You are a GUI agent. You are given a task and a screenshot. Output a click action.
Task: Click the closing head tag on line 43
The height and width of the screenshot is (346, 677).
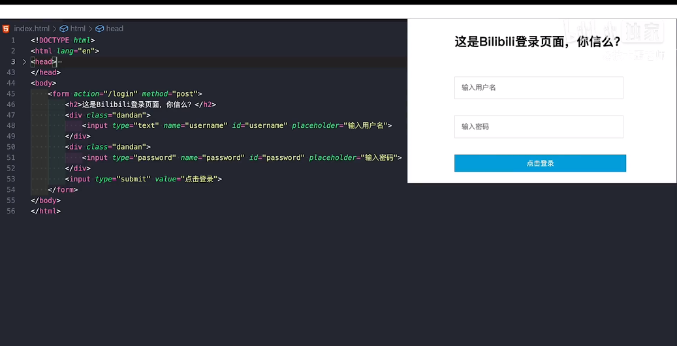[x=46, y=72]
